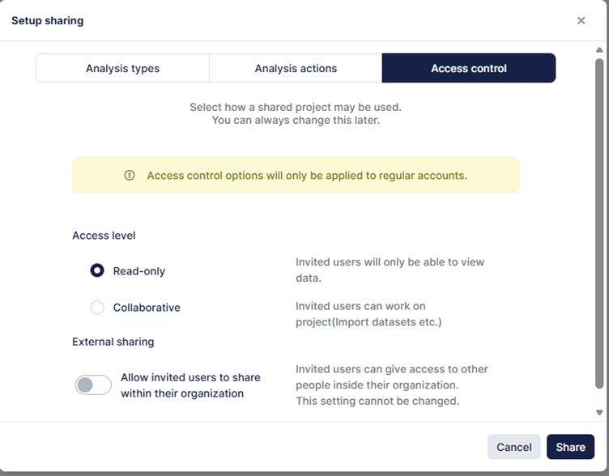Click the 'Setup sharing' dialog title
Screen dimensions: 609x476
pyautogui.click(x=48, y=20)
